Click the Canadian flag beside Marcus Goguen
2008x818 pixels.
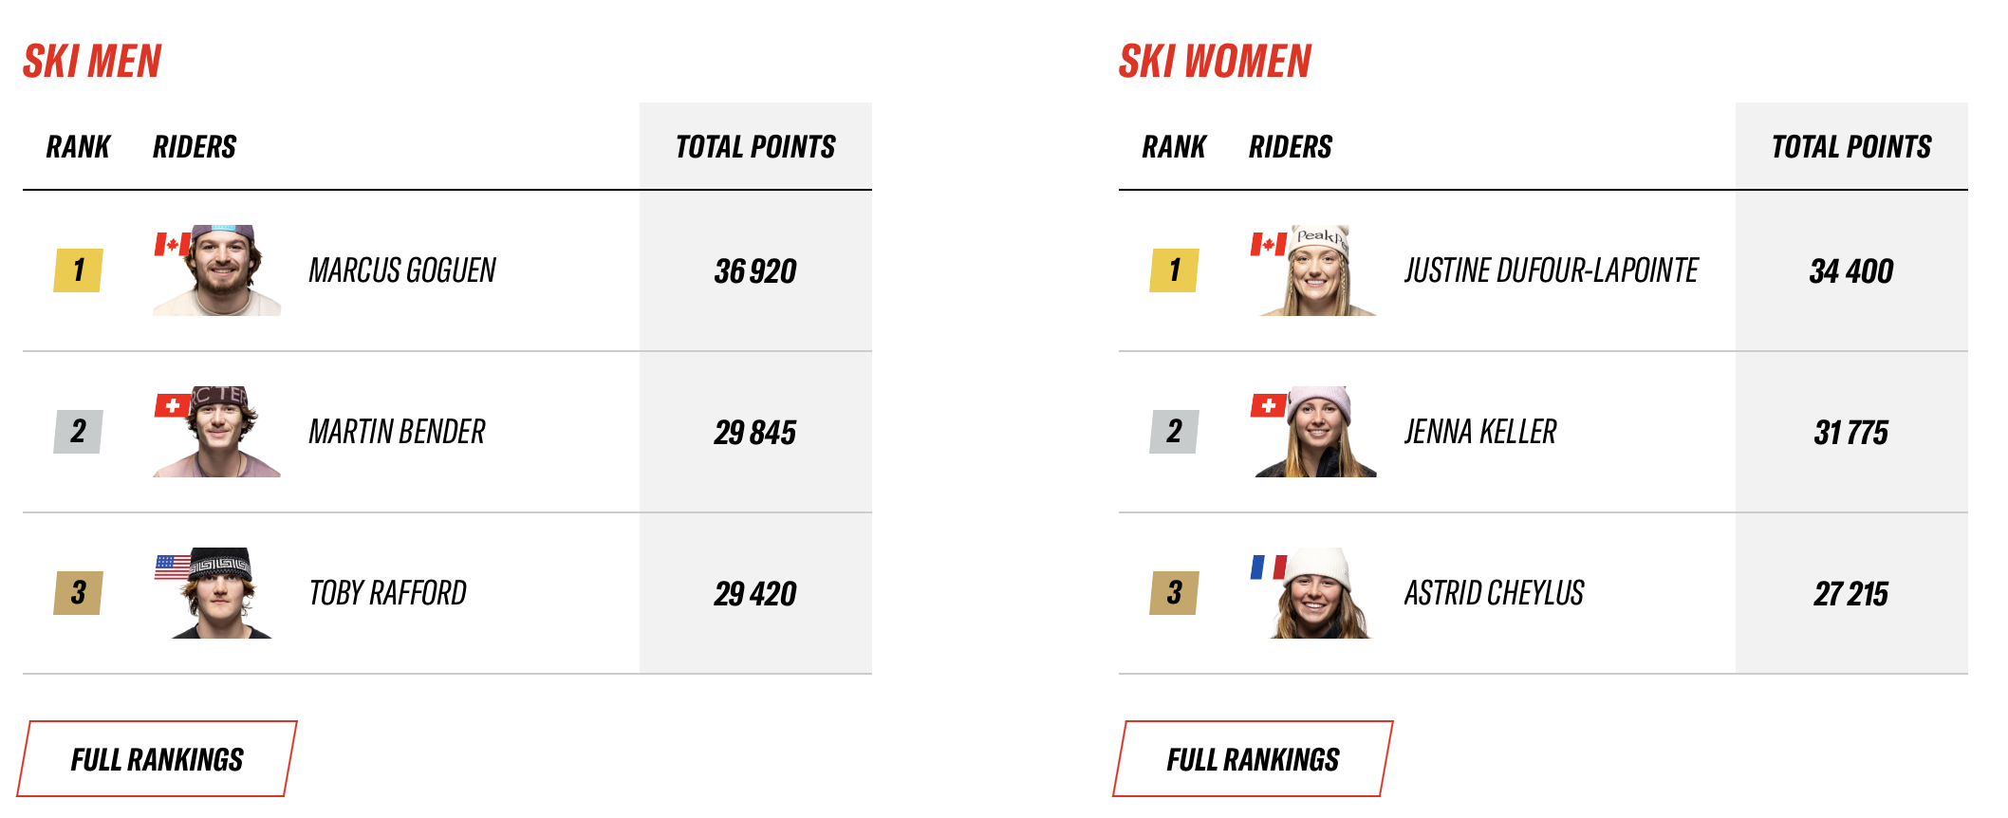tap(170, 245)
